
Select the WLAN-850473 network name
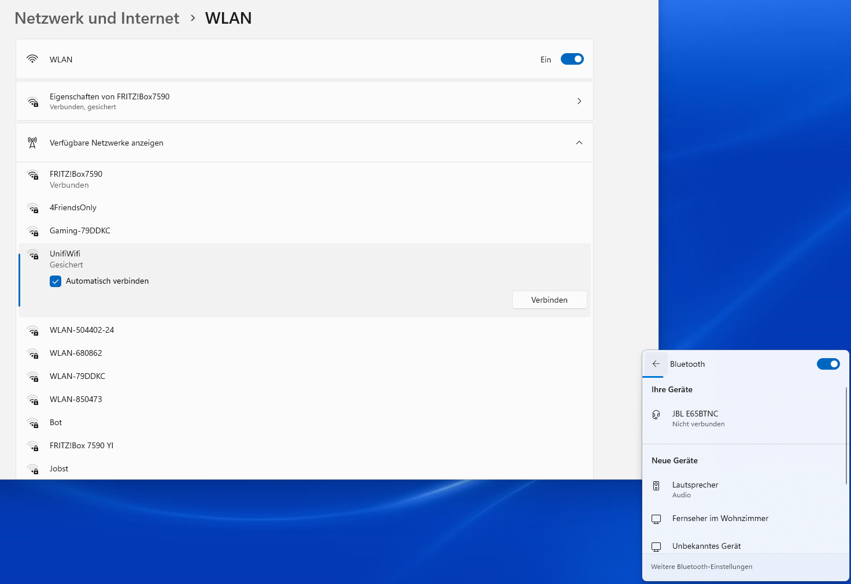coord(76,399)
